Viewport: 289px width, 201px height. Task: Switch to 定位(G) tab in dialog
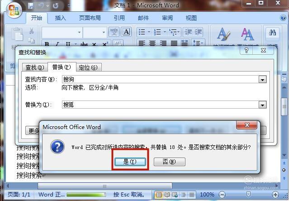point(88,67)
